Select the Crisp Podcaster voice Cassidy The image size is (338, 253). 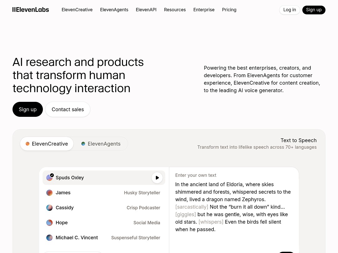(94, 208)
